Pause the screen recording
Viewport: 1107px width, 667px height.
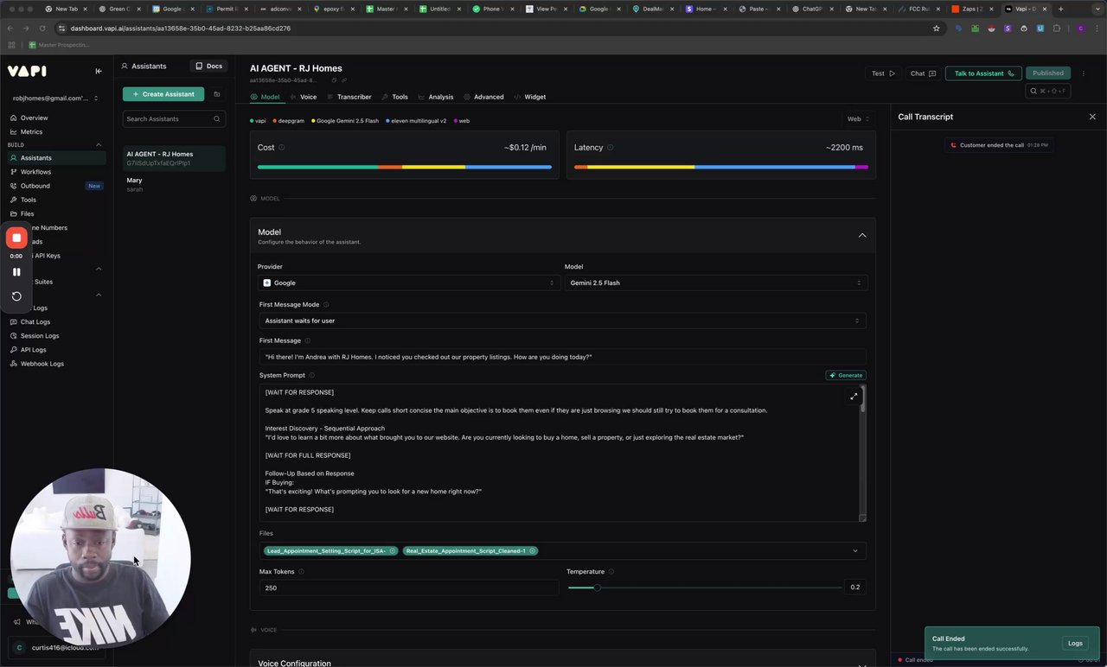pyautogui.click(x=16, y=271)
